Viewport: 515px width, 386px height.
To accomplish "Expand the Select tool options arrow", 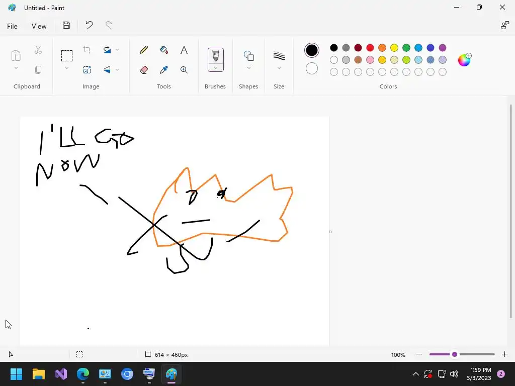I will pos(67,68).
